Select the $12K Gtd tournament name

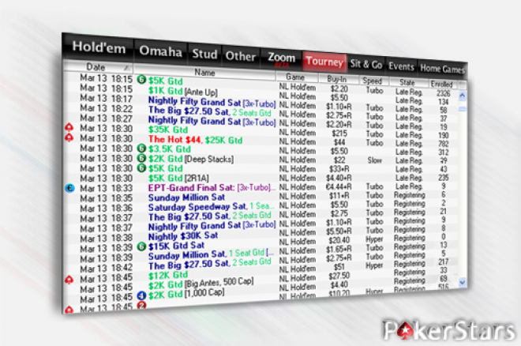coord(168,275)
